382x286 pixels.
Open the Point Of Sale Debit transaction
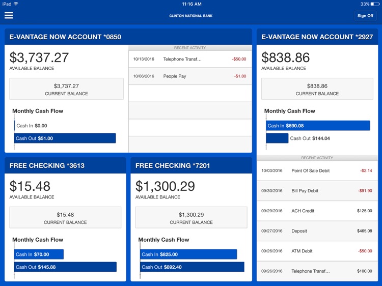[x=317, y=170]
